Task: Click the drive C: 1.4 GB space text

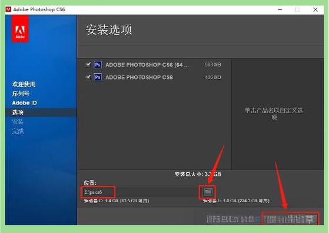Action: [x=117, y=201]
